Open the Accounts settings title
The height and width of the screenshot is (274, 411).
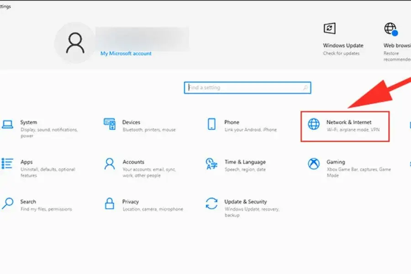click(133, 162)
